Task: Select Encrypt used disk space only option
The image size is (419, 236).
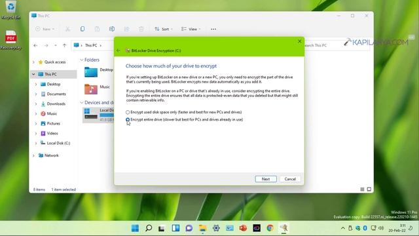Action: (128, 112)
